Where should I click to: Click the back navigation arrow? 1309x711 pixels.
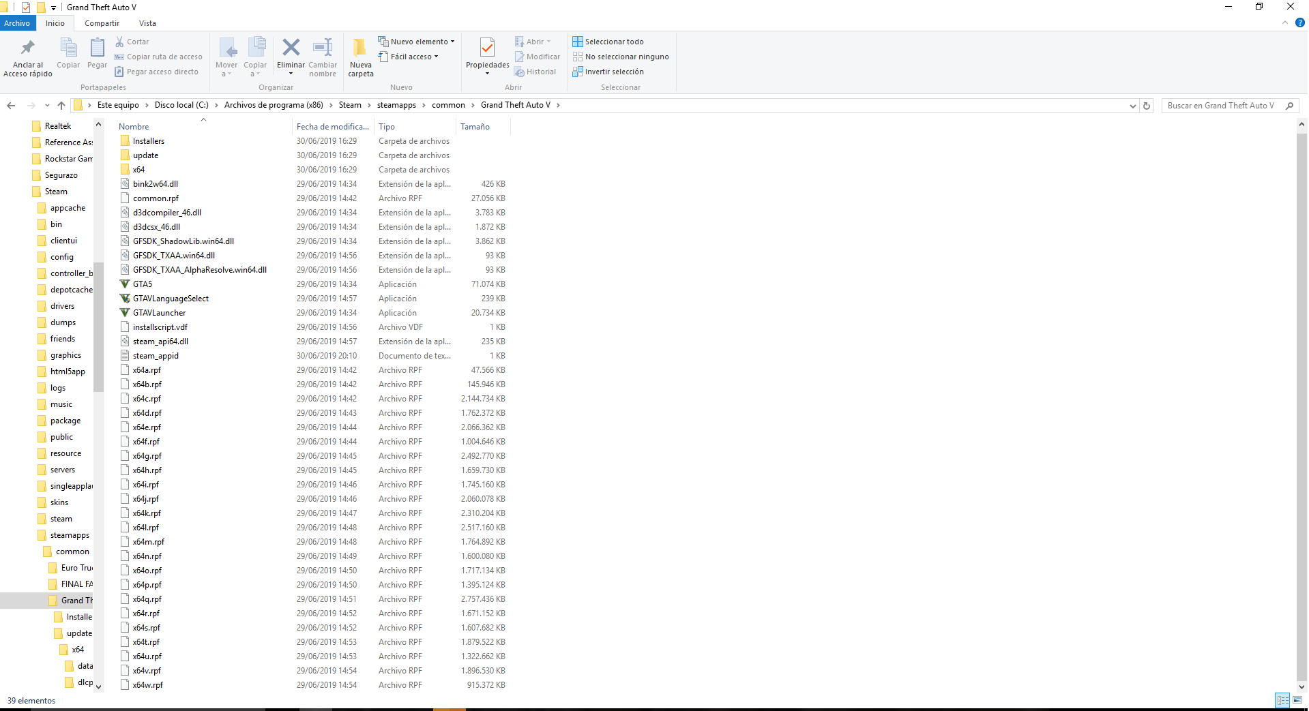[x=11, y=105]
